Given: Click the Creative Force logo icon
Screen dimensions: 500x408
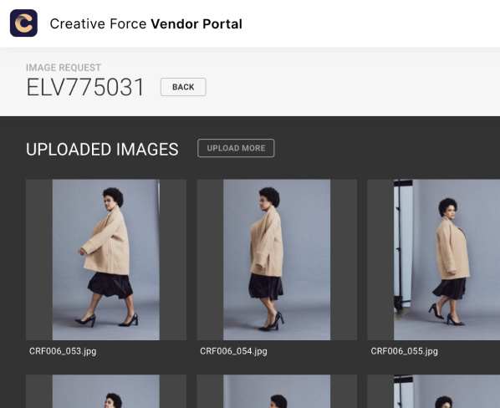Looking at the screenshot, I should click(x=23, y=23).
